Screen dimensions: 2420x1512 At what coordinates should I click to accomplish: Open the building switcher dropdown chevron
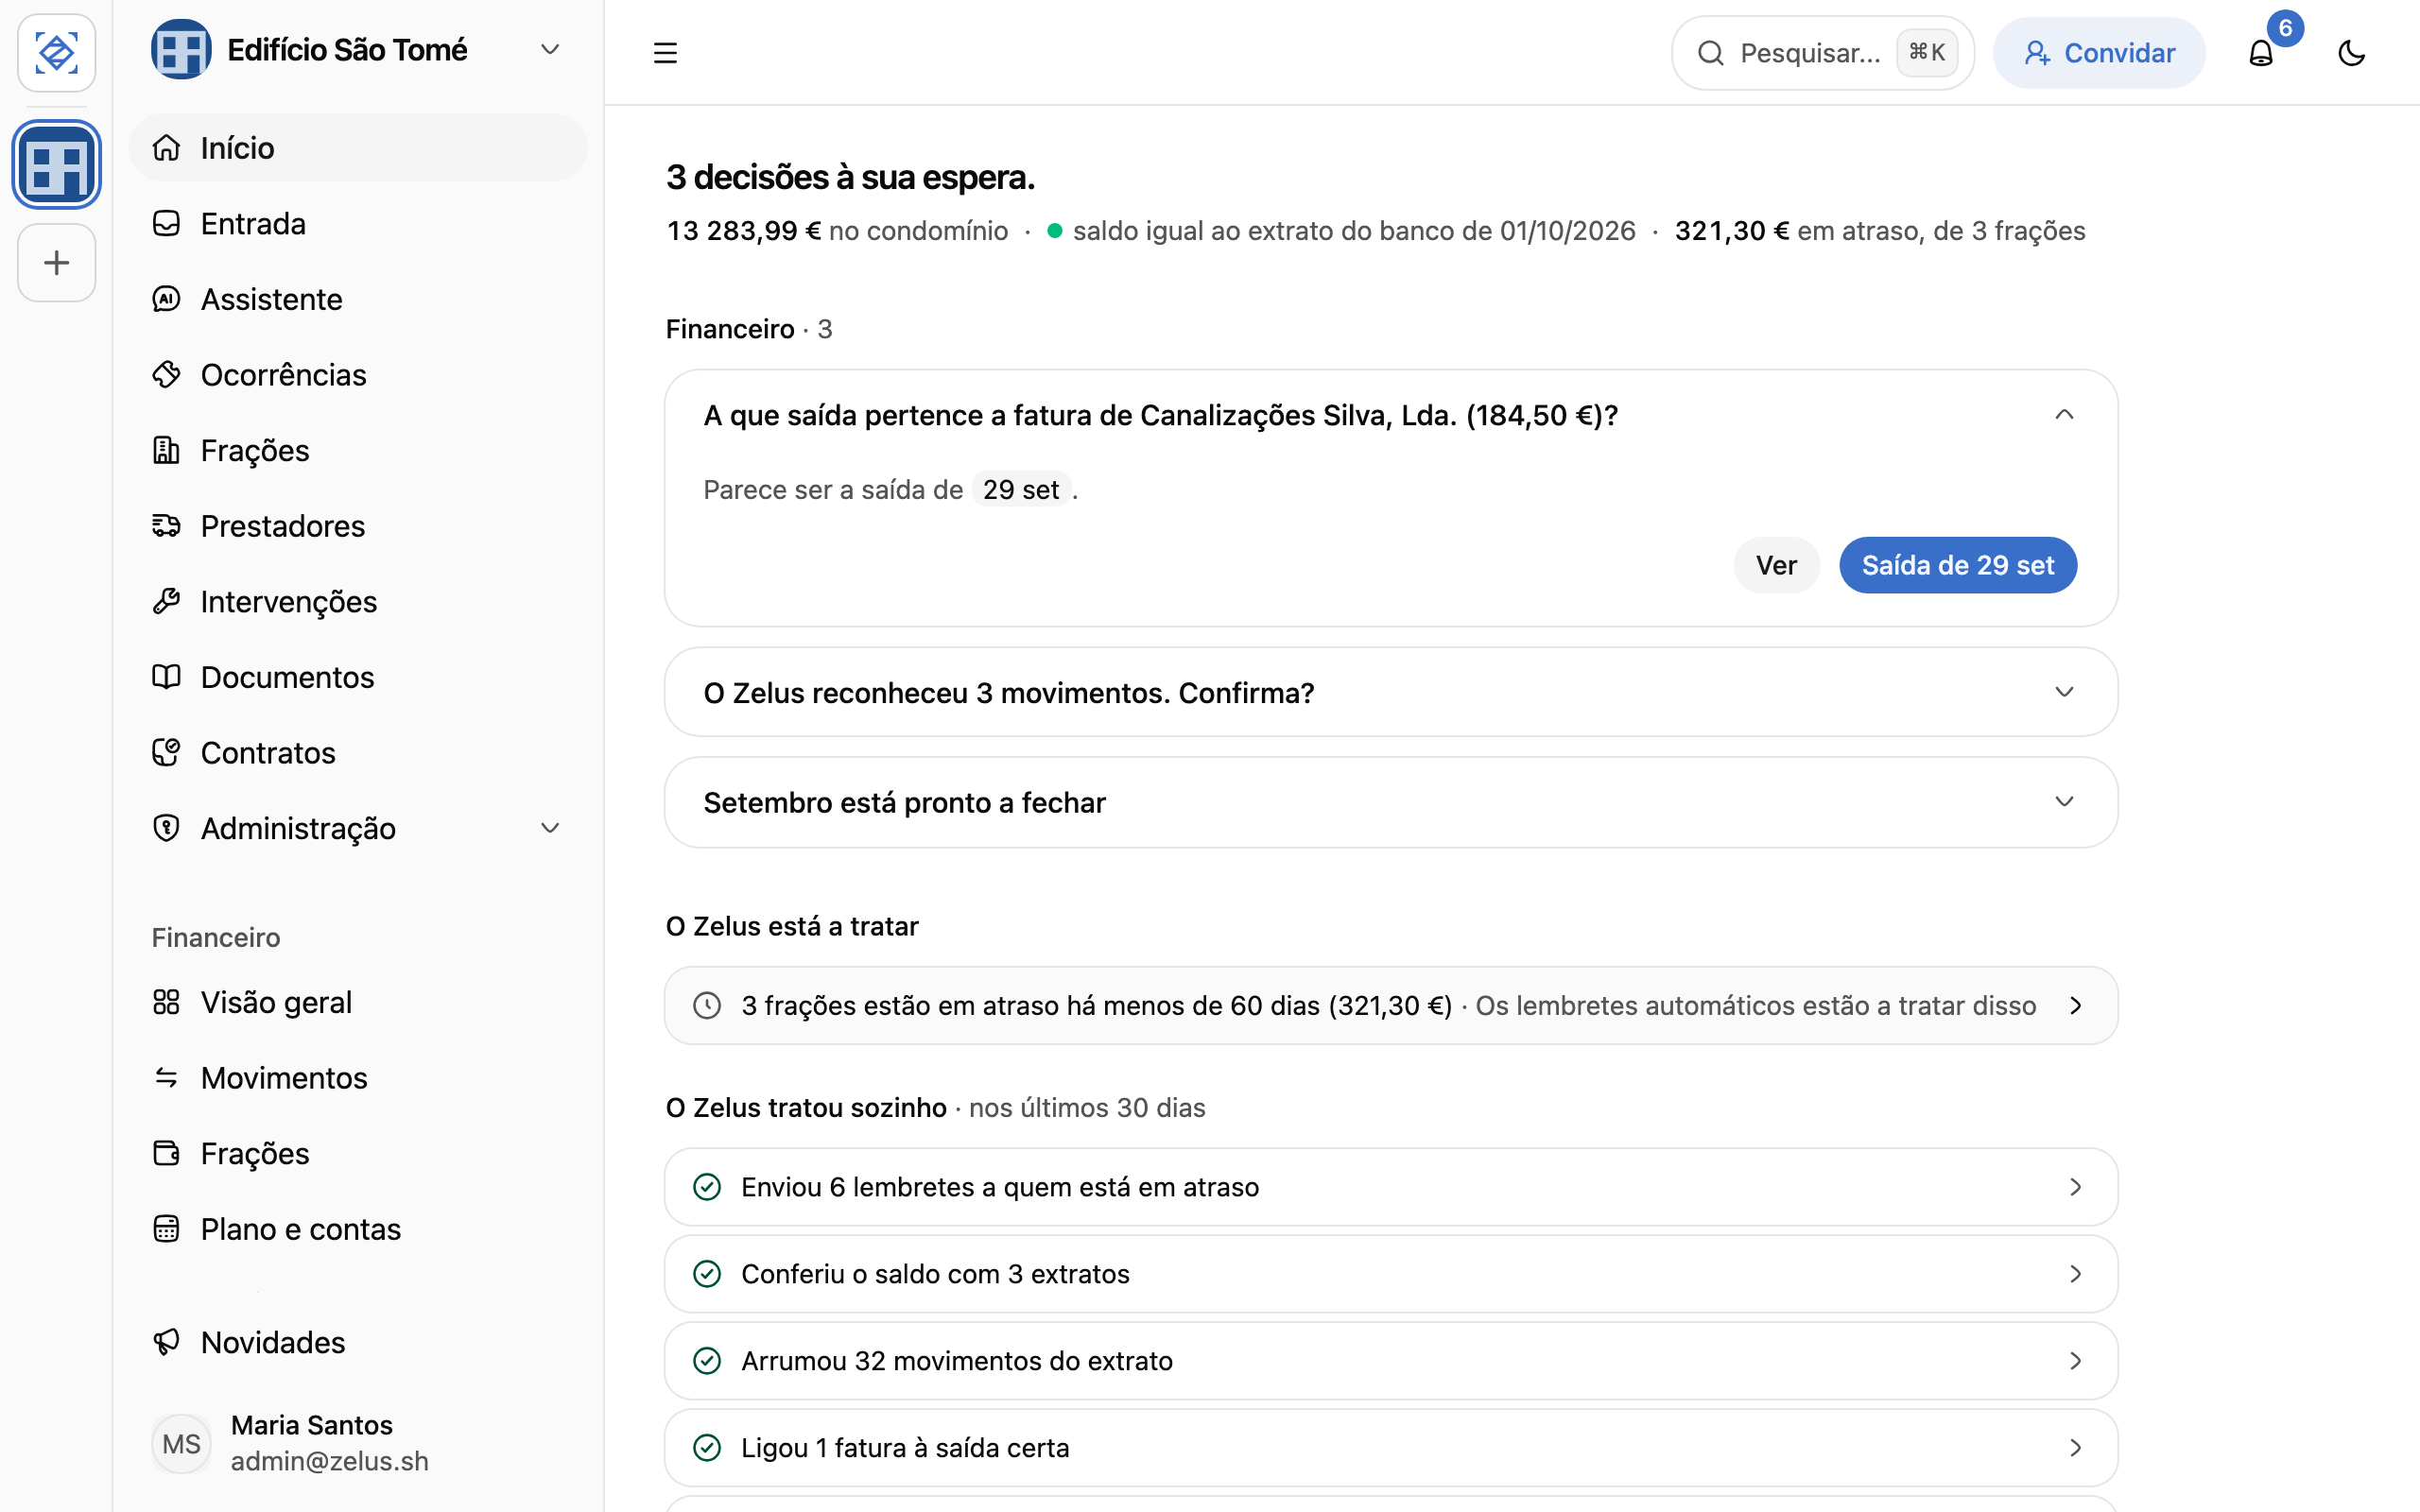point(549,49)
